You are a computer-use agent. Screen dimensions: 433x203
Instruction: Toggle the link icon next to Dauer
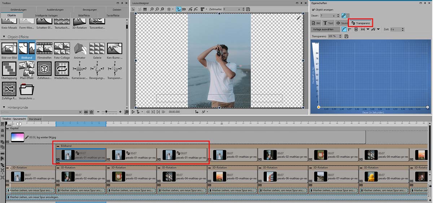(x=344, y=16)
